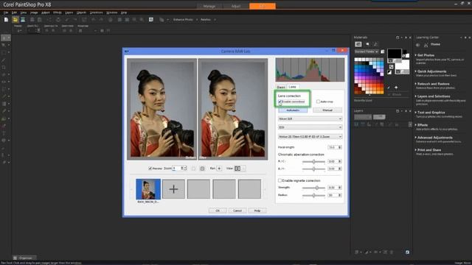Click the vignette Radius slider
The width and height of the screenshot is (472, 265).
[313, 195]
